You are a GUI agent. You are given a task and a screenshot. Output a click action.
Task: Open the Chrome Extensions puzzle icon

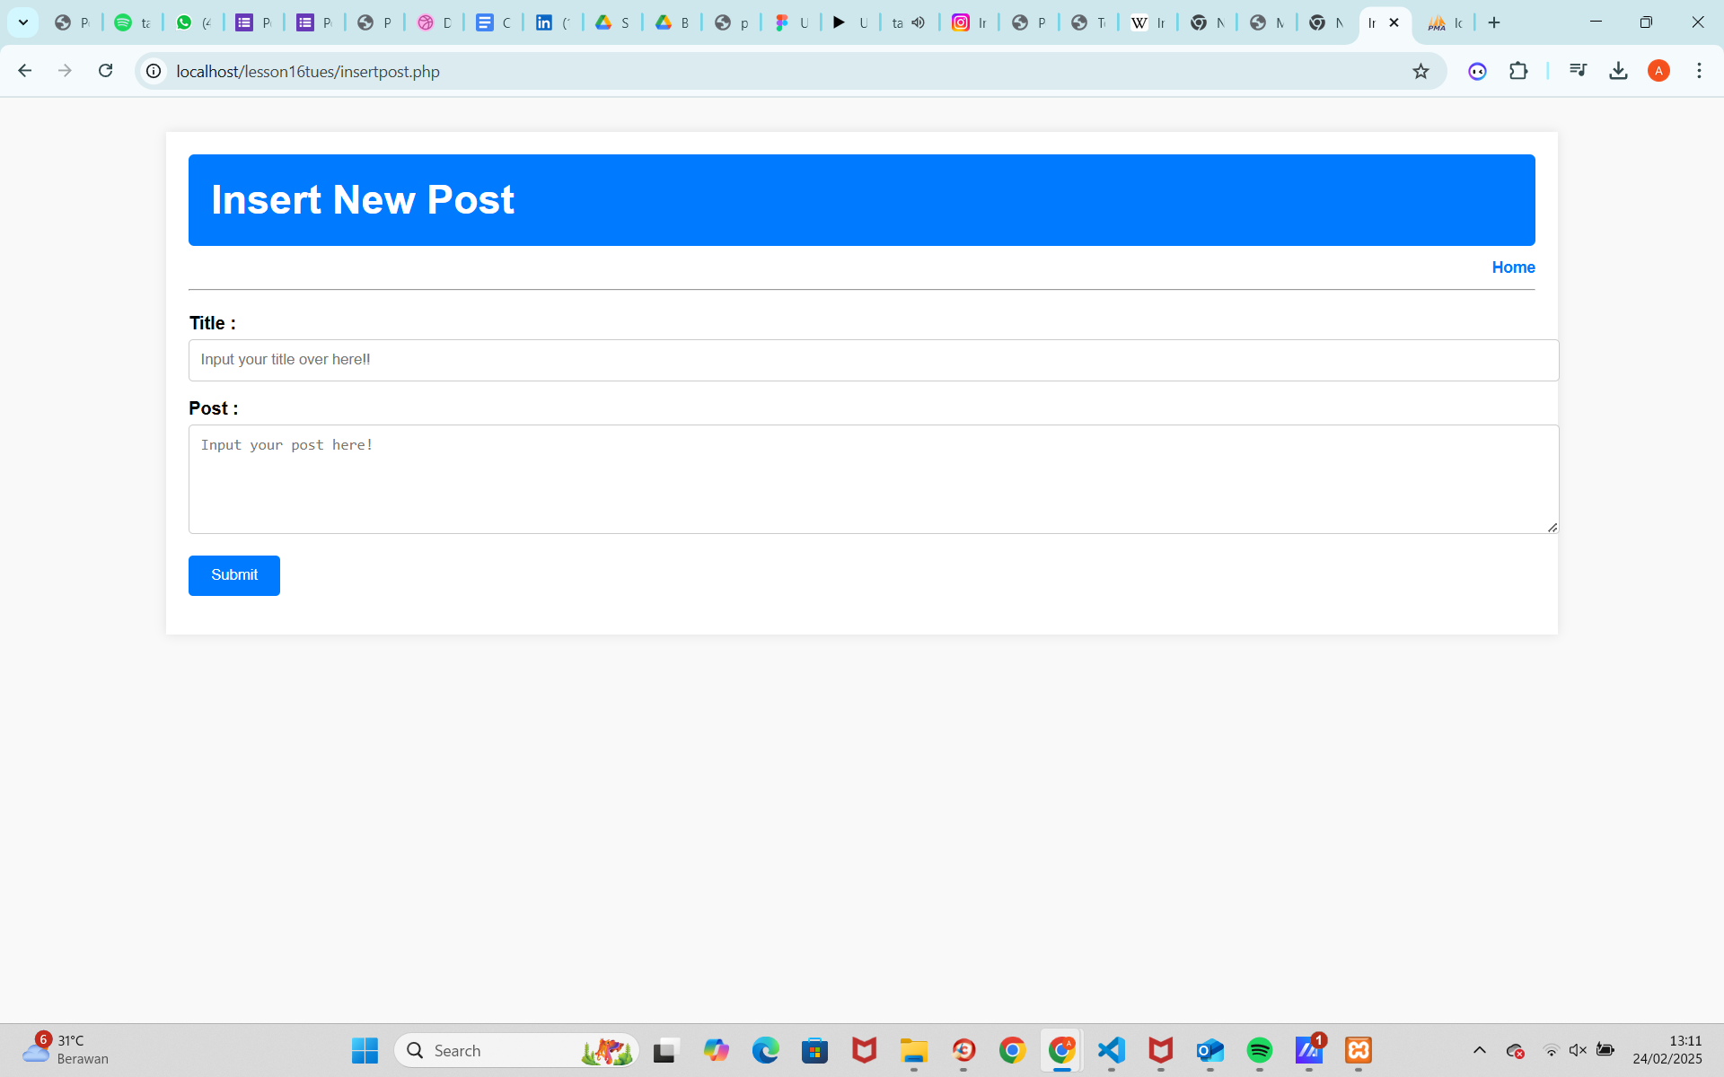click(1518, 71)
